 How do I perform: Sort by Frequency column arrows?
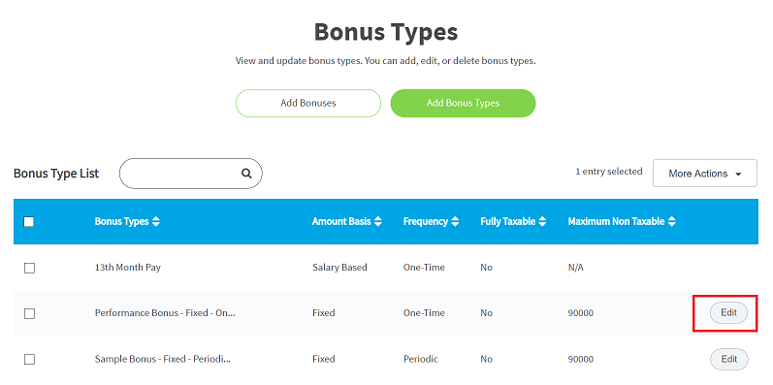[x=455, y=222]
